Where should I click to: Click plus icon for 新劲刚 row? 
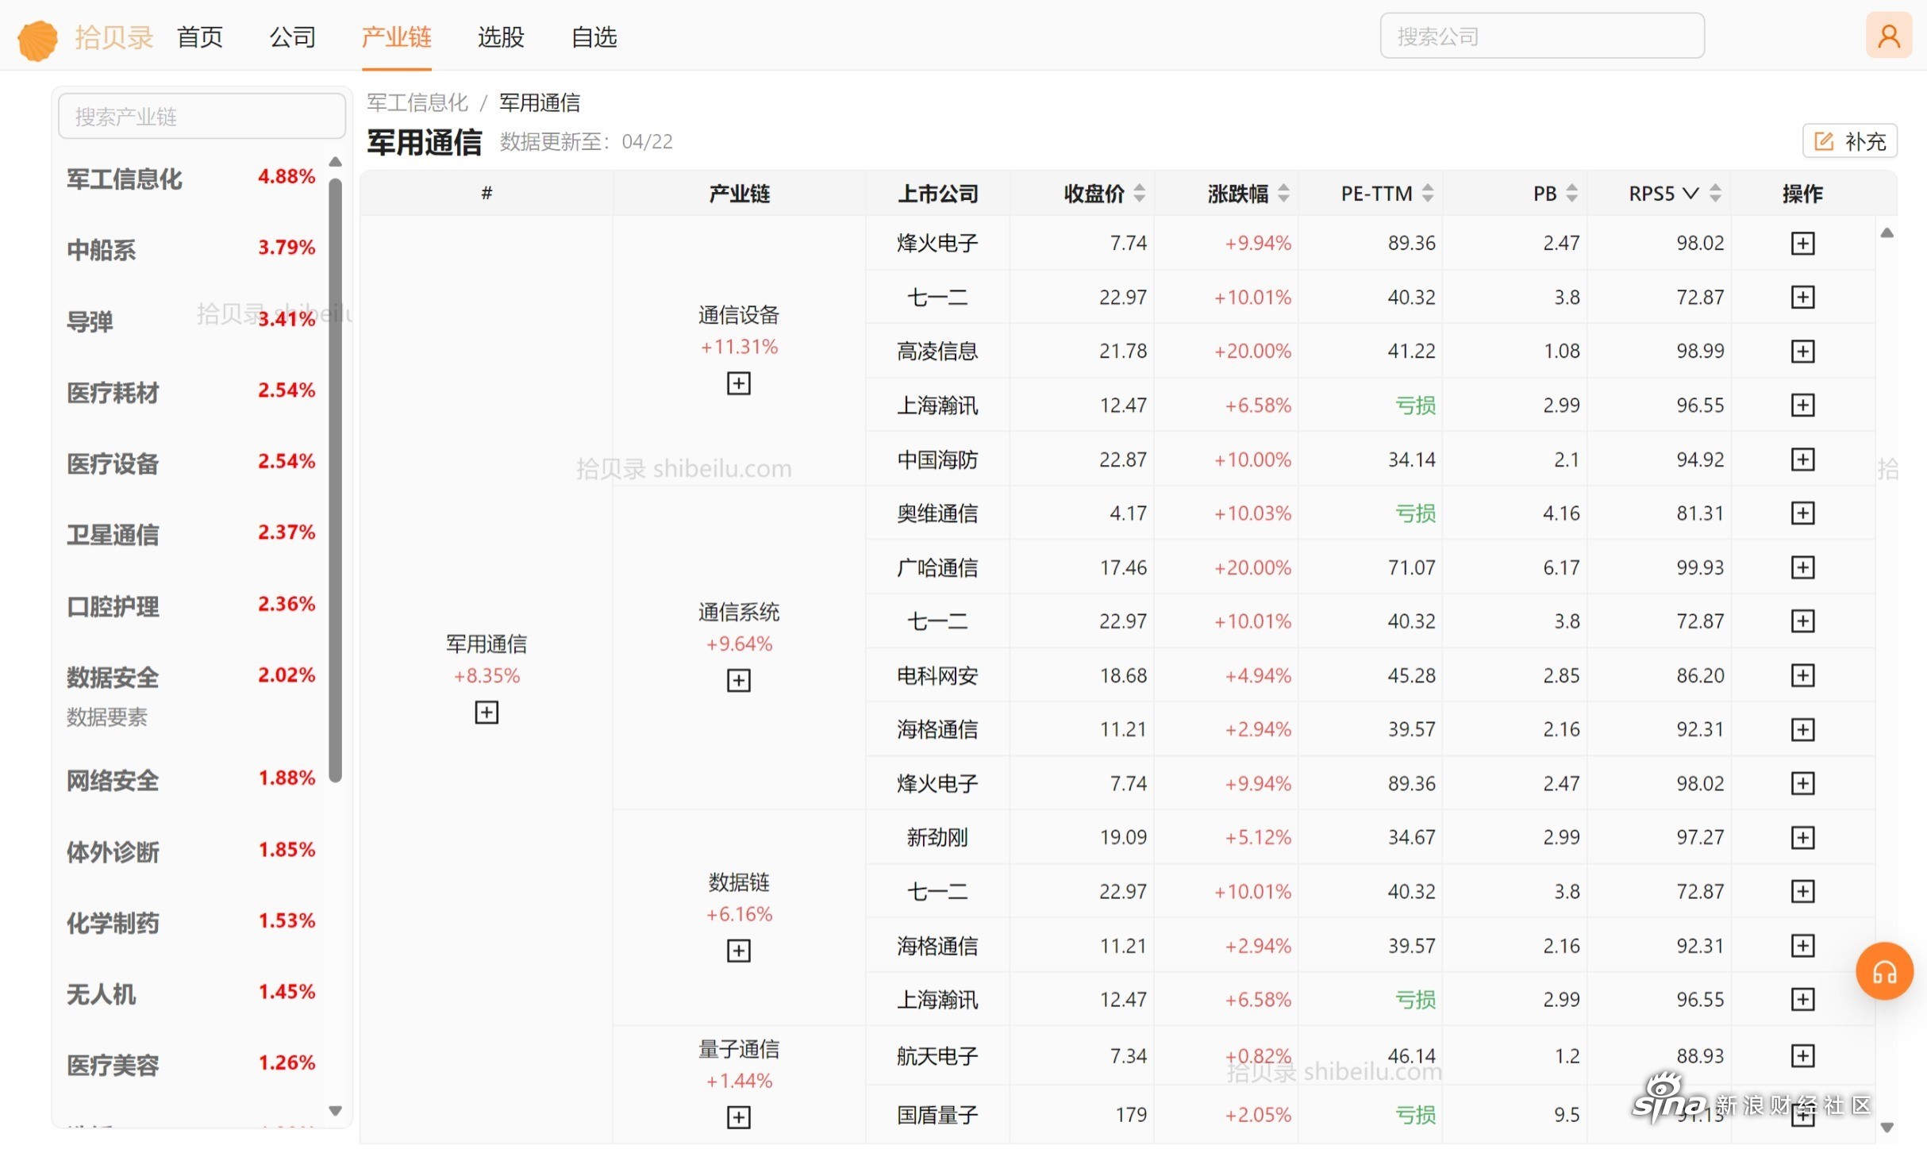[1802, 837]
